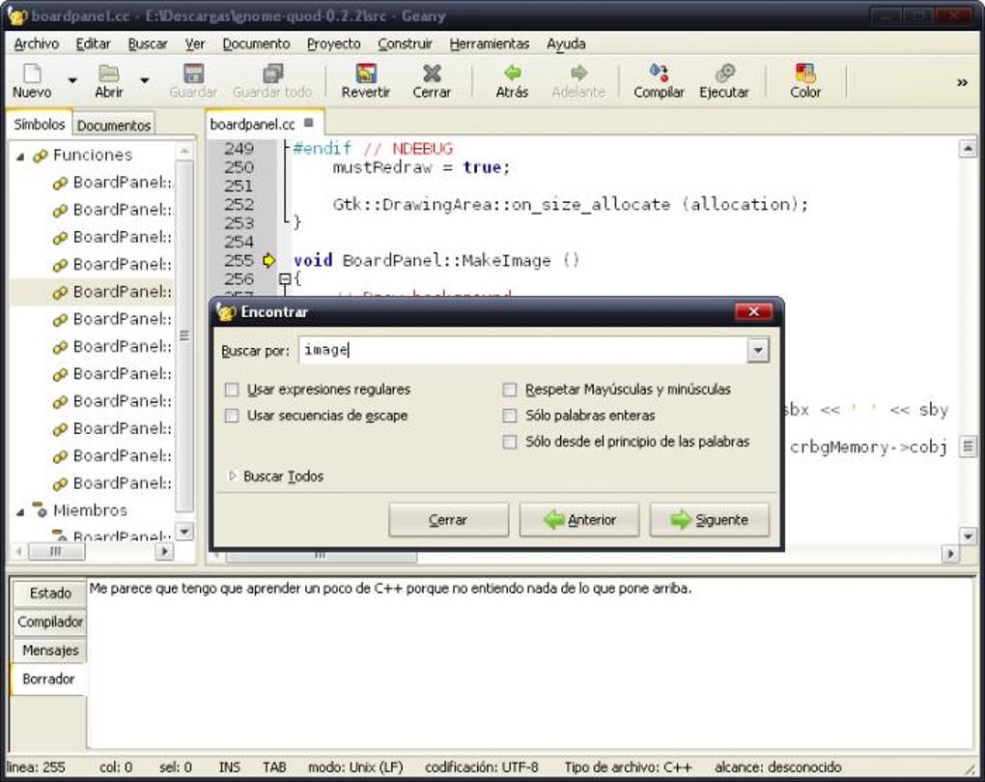Expand the Buscar Todos disclosure triangle
This screenshot has width=985, height=782.
233,476
